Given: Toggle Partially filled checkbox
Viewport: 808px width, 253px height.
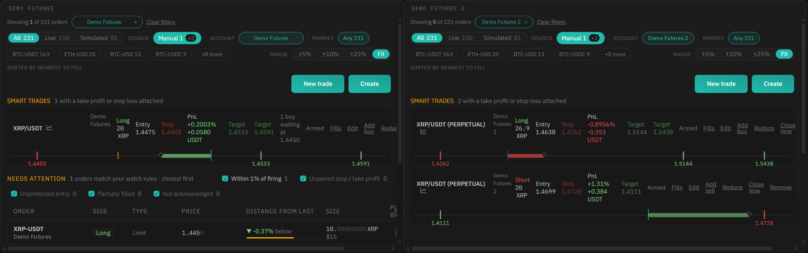Looking at the screenshot, I should tap(91, 194).
